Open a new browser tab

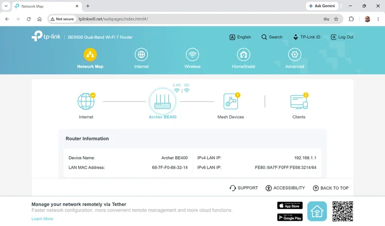(87, 6)
